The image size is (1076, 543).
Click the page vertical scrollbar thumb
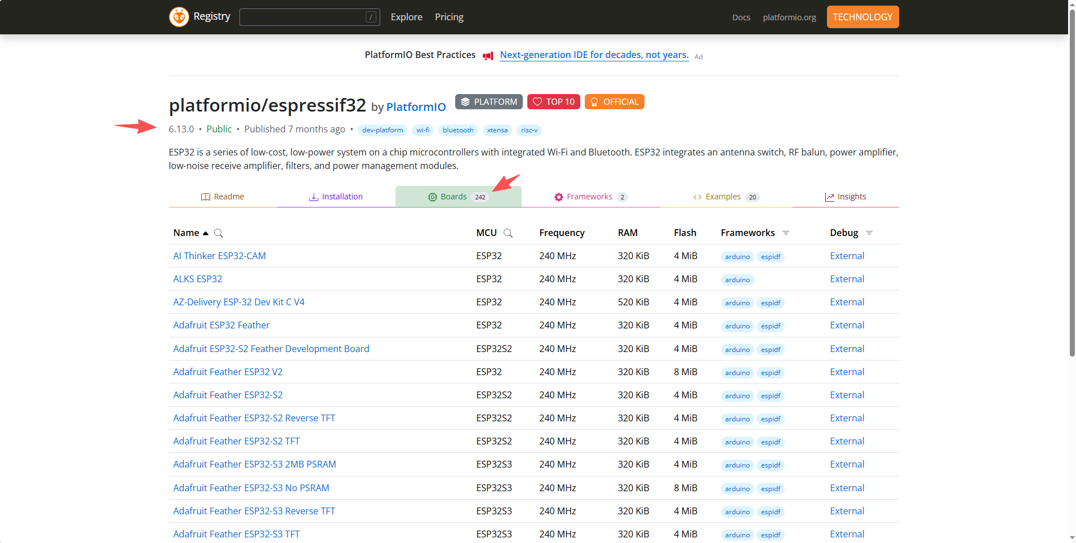tap(1072, 183)
